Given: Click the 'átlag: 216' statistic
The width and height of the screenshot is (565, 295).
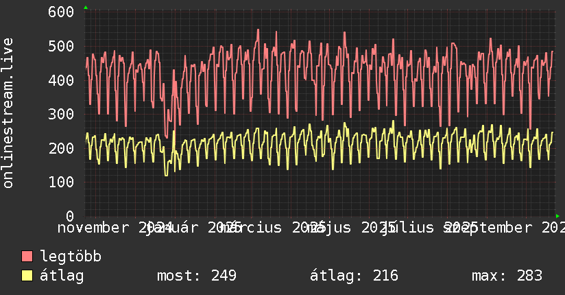Looking at the screenshot, I should pos(354,276).
